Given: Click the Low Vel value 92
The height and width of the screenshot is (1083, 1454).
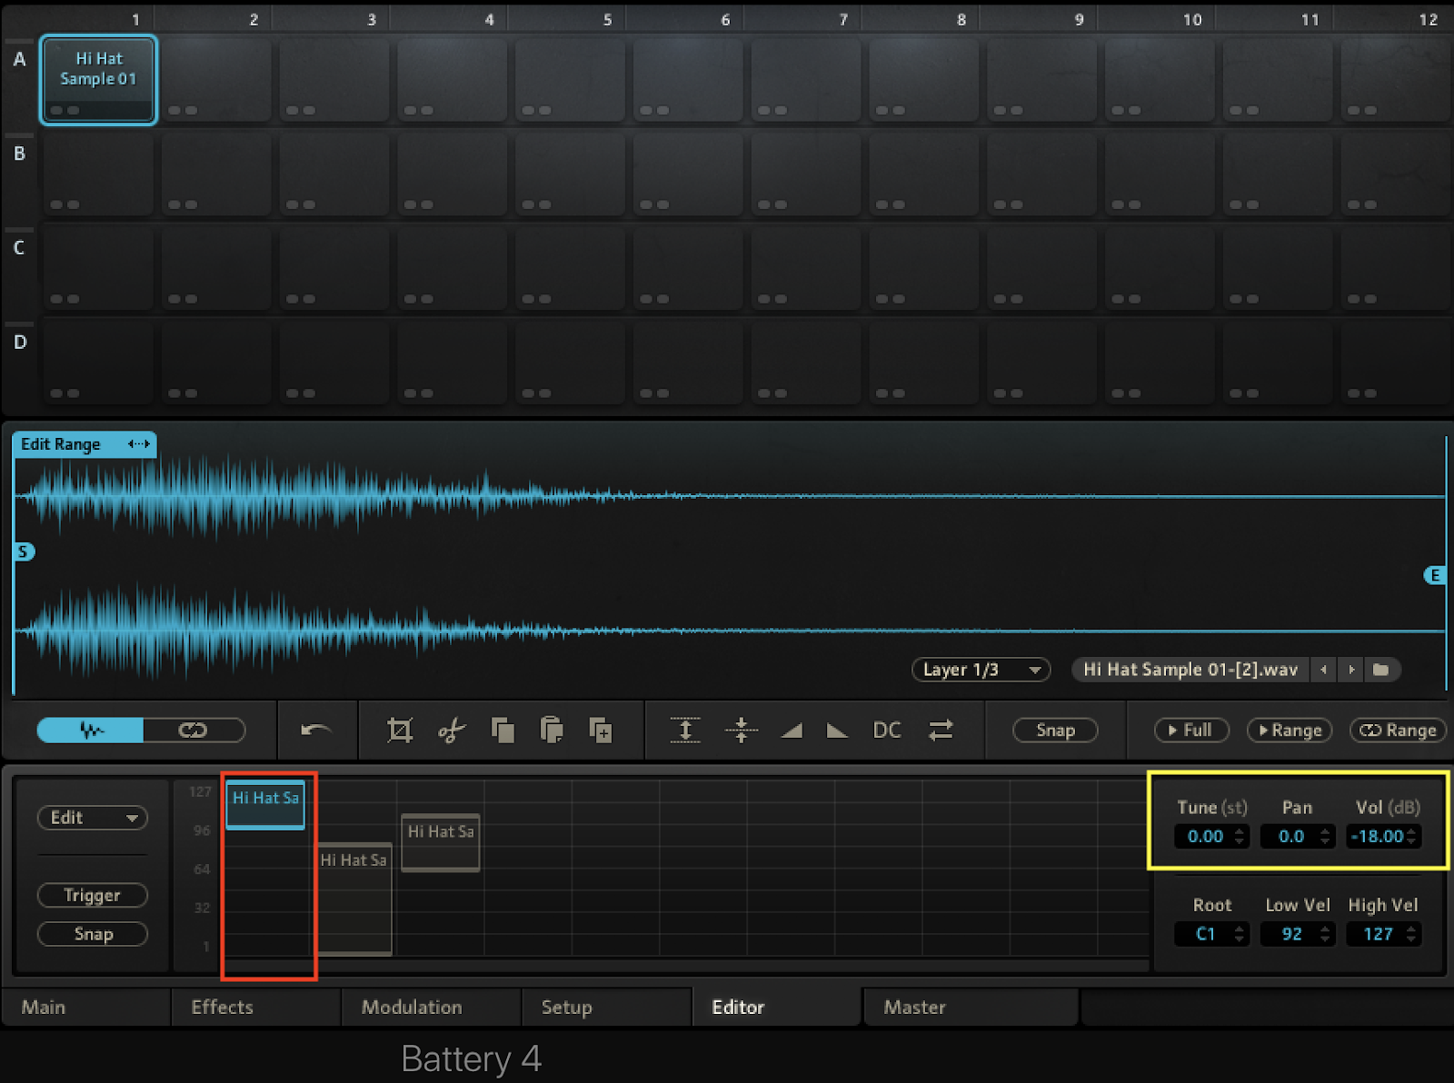Looking at the screenshot, I should (x=1291, y=934).
